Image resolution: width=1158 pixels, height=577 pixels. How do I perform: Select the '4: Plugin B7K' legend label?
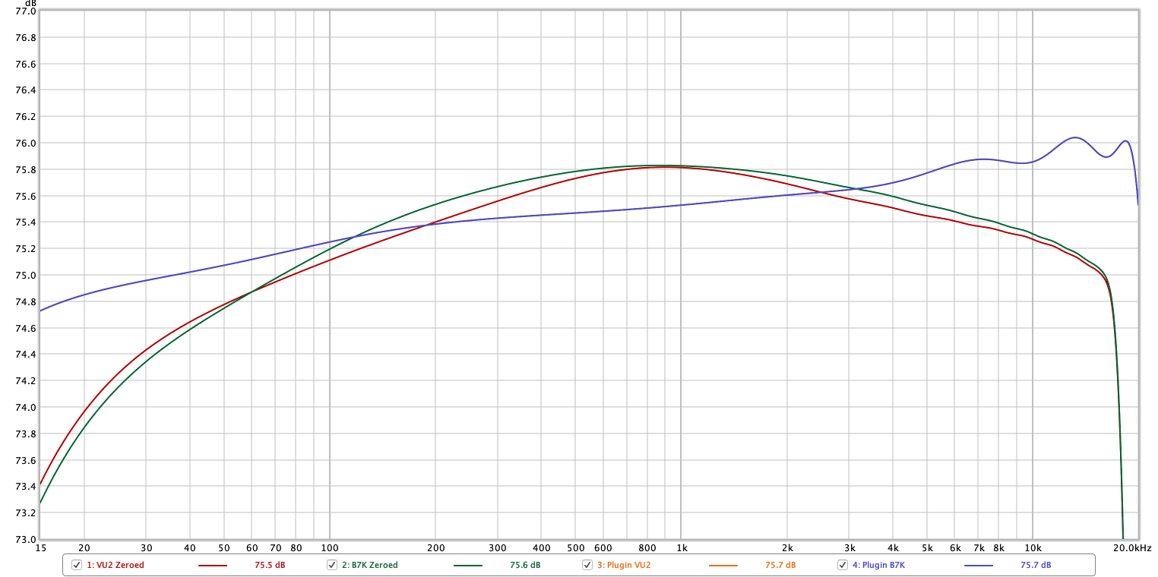pyautogui.click(x=879, y=565)
